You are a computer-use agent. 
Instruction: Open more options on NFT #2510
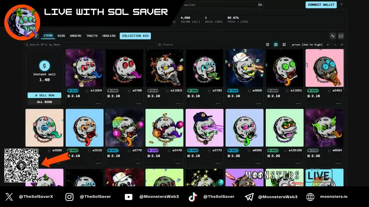98,163
